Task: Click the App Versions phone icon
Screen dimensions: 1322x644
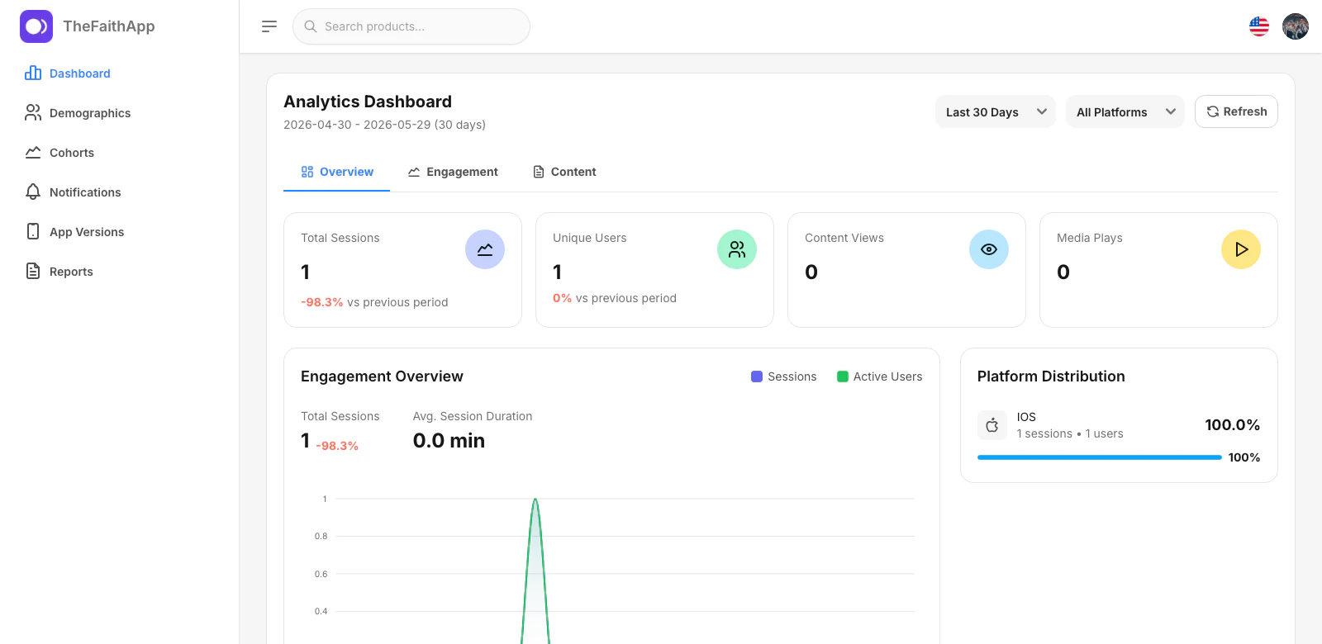Action: point(33,231)
